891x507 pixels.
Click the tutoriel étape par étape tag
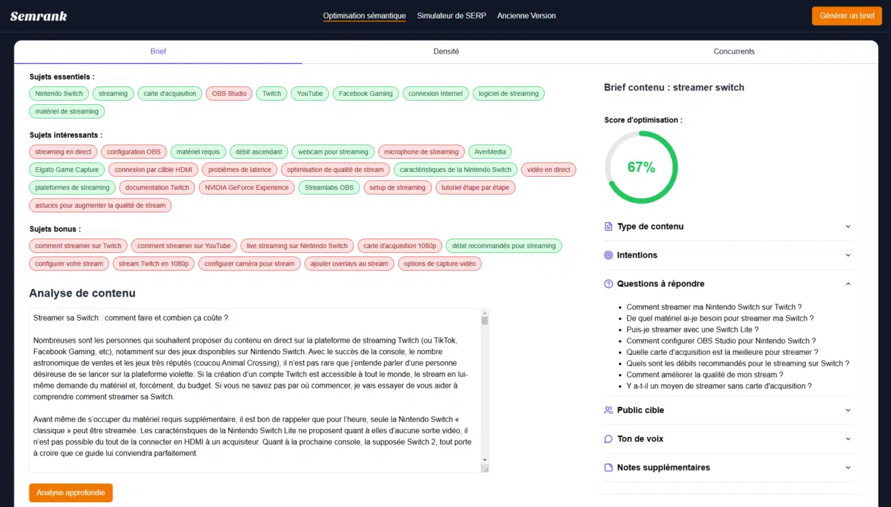[x=476, y=188]
